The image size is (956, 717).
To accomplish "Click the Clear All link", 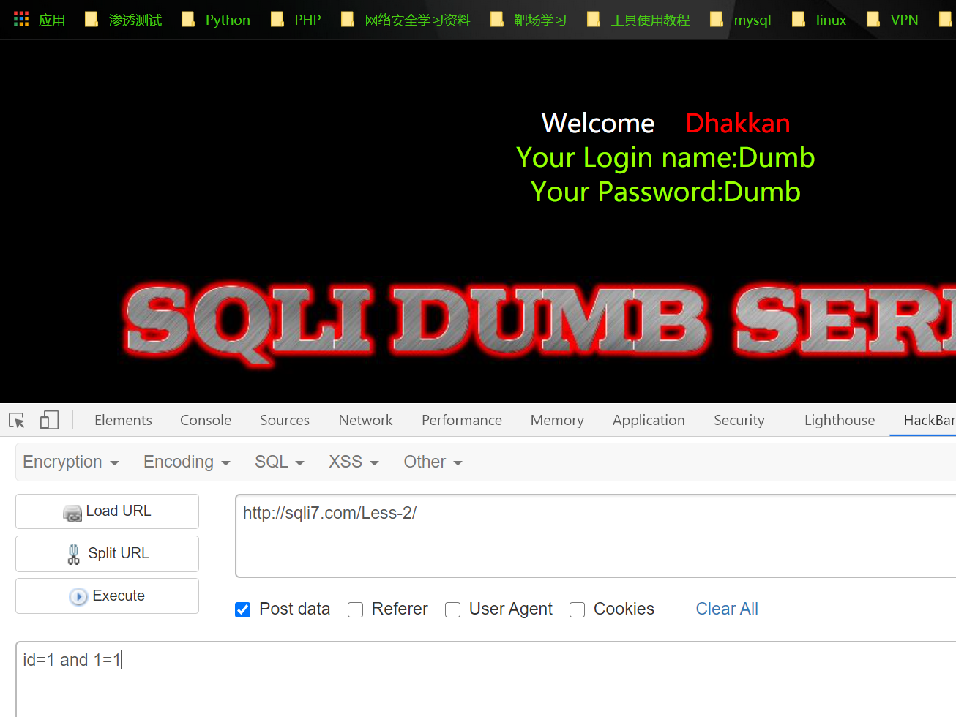I will (726, 609).
